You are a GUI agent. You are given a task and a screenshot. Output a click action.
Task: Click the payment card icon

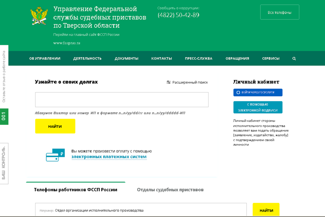point(55,155)
